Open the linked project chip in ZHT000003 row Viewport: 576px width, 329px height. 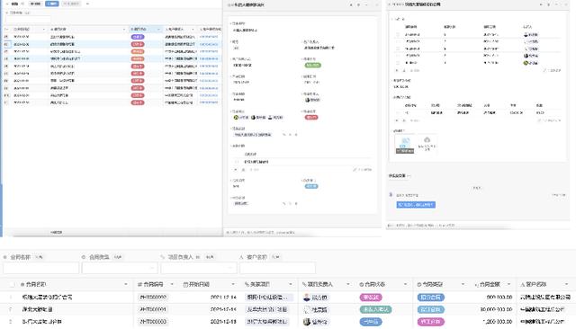click(267, 321)
